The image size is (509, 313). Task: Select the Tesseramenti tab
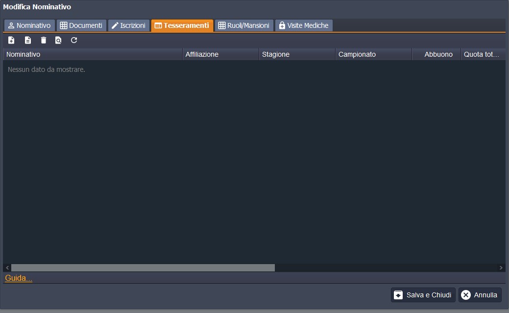pyautogui.click(x=182, y=25)
